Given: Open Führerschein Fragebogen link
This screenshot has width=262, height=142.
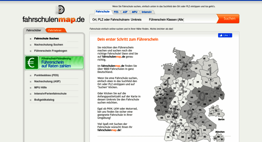Looking at the screenshot, I should [x=51, y=51].
